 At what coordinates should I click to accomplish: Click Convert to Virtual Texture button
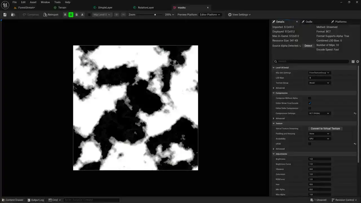[325, 129]
